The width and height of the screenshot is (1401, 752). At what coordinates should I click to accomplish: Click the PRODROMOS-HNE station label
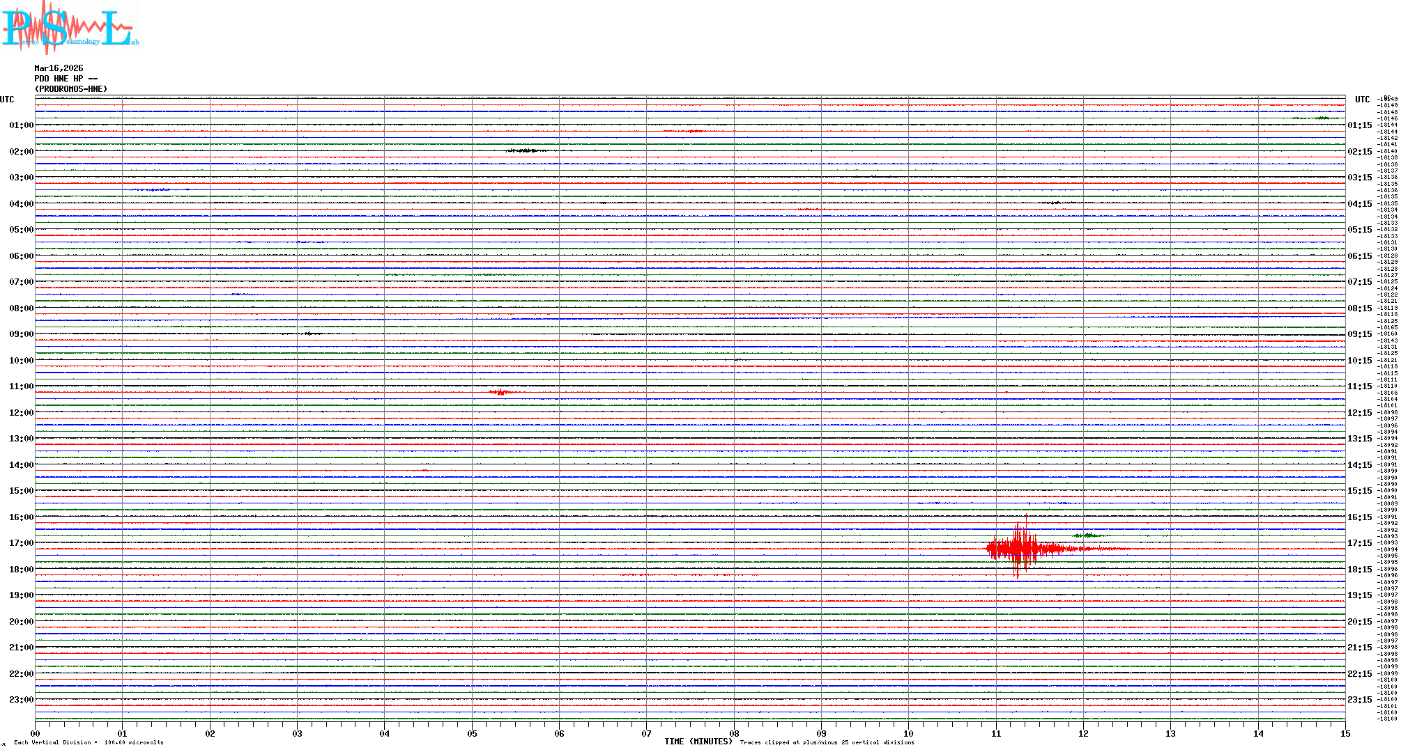[x=71, y=89]
